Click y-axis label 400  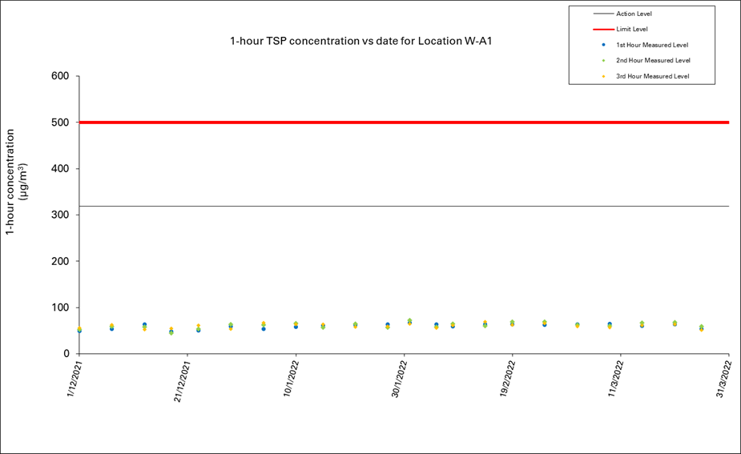tap(60, 169)
